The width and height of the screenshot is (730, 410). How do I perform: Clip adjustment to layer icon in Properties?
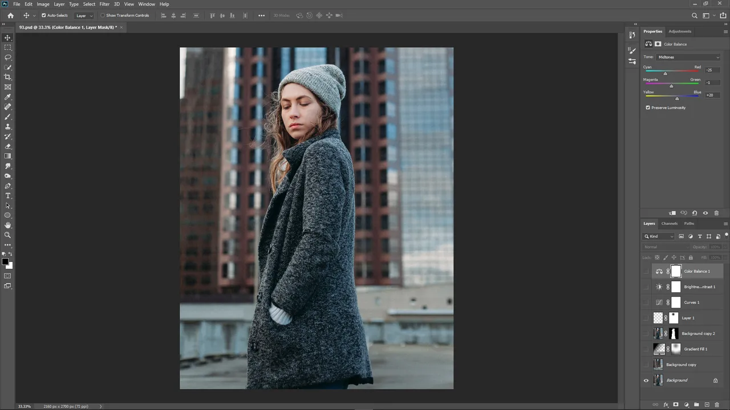point(672,213)
